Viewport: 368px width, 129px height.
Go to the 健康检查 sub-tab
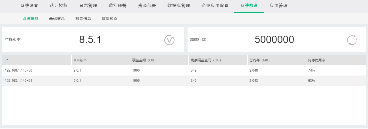click(x=110, y=19)
